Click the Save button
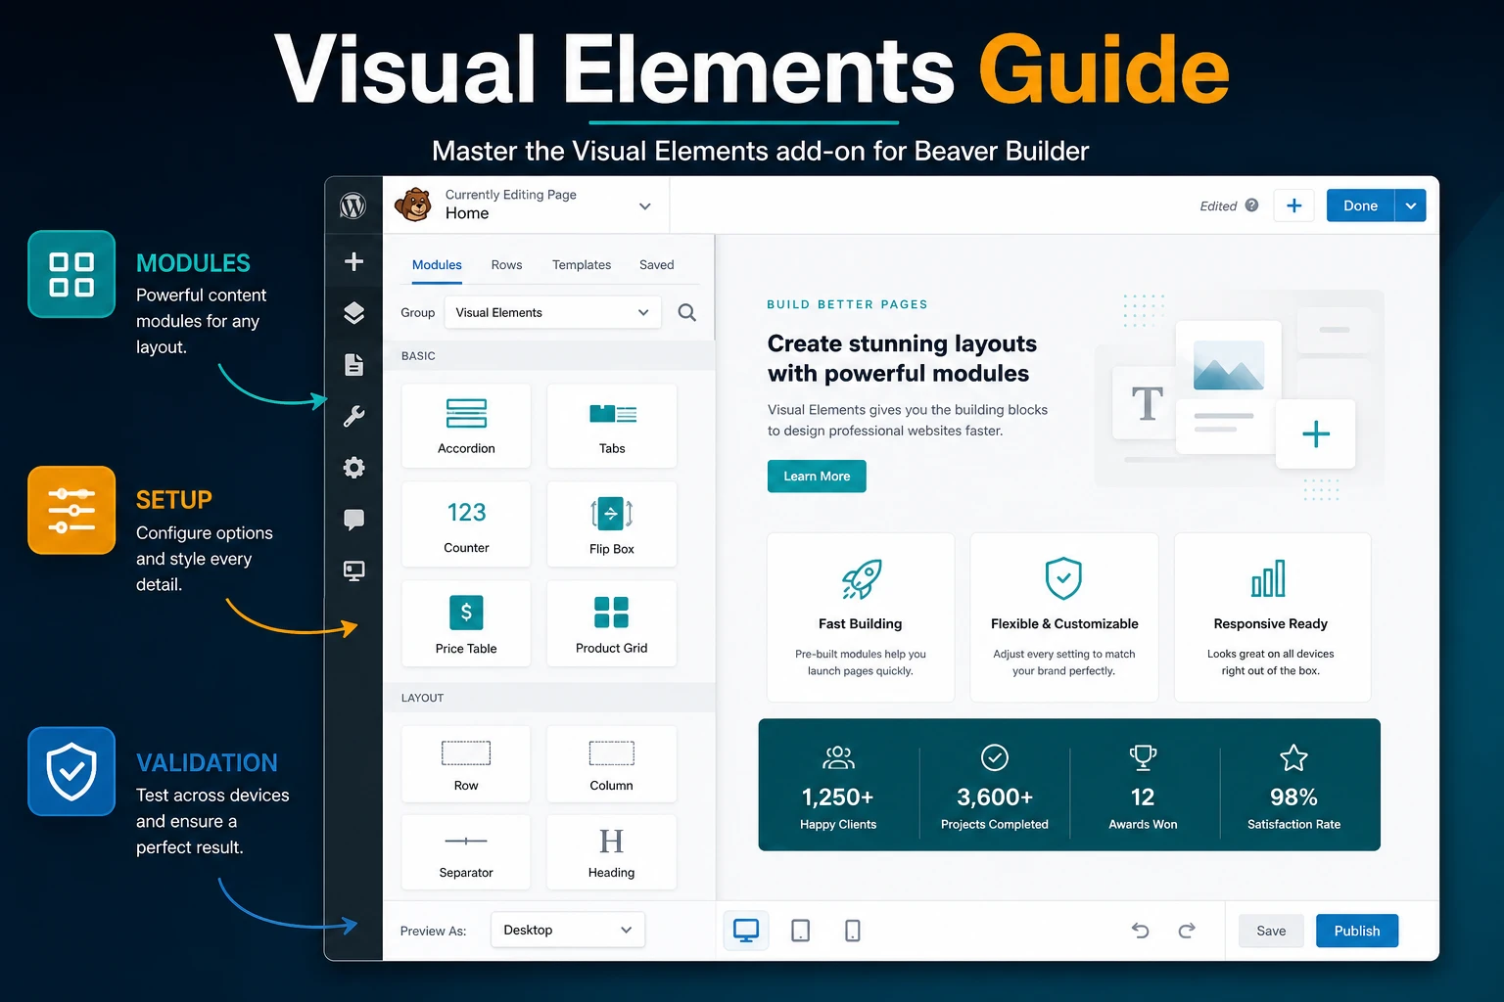 coord(1271,931)
